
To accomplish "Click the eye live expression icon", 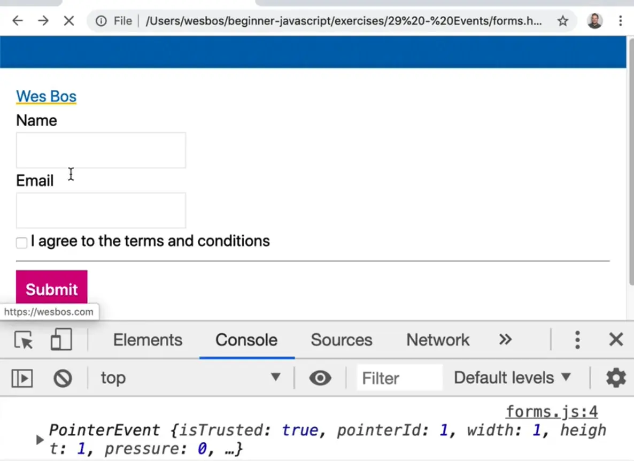I will tap(320, 378).
